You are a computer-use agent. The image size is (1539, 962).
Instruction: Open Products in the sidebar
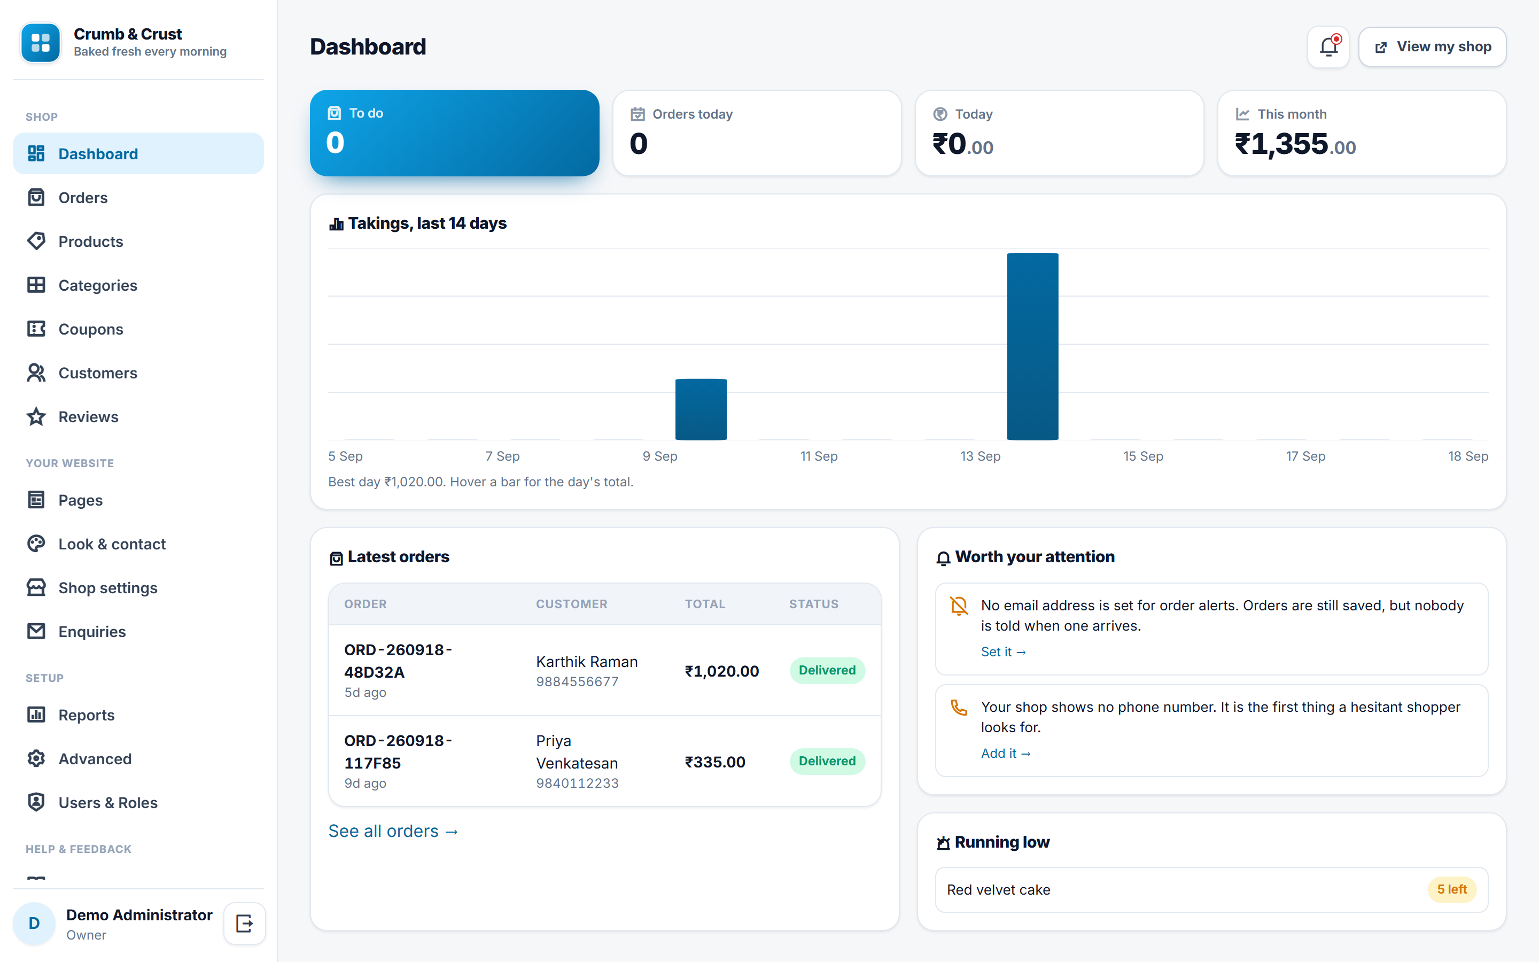[x=138, y=241]
